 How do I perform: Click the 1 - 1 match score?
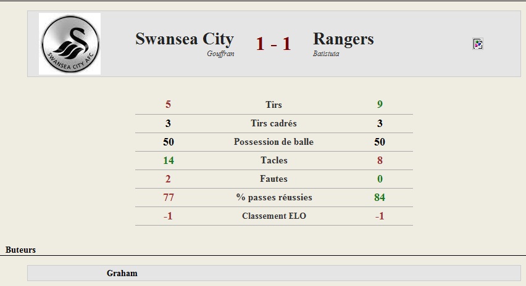[273, 44]
